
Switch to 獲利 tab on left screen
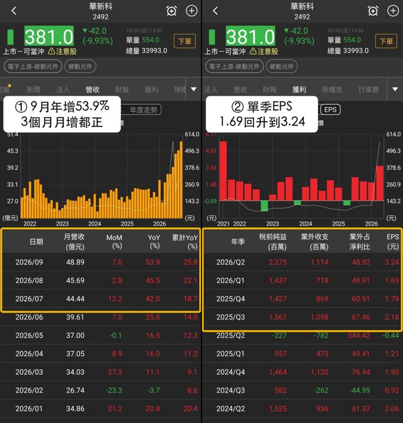point(152,89)
